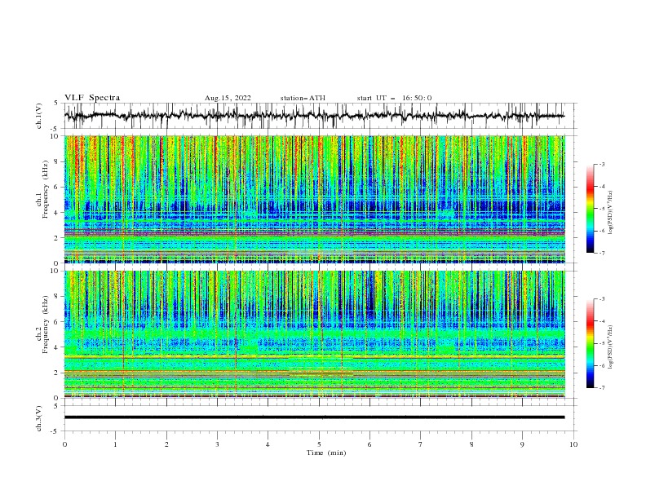Click the ch.3(V) flat trace panel

[320, 418]
